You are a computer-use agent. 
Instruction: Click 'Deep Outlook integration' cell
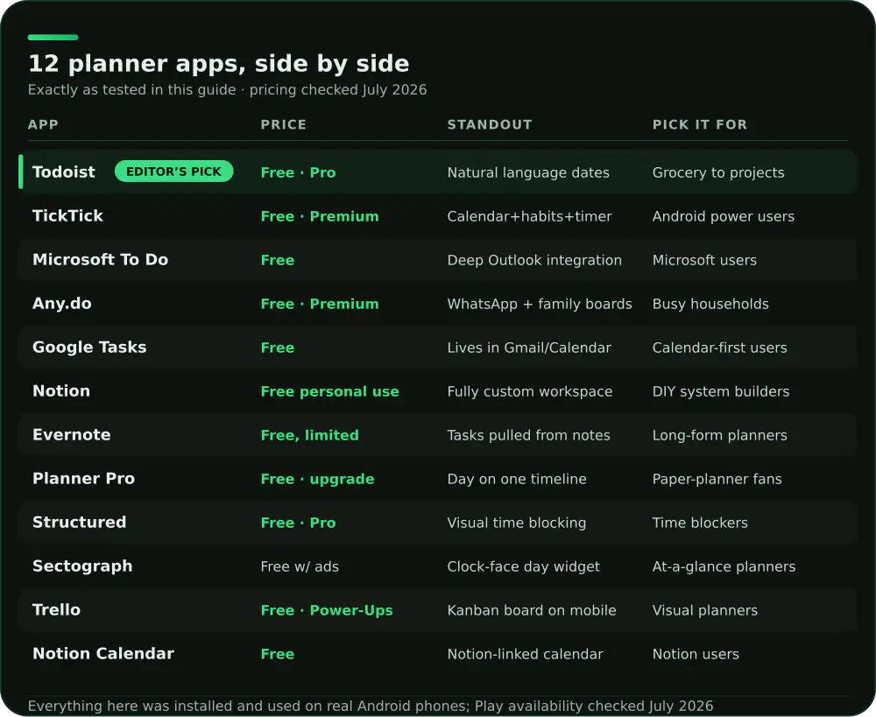coord(534,260)
